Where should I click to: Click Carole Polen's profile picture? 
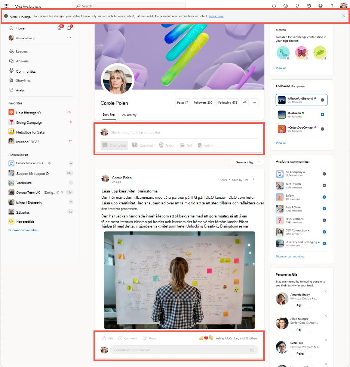117,79
